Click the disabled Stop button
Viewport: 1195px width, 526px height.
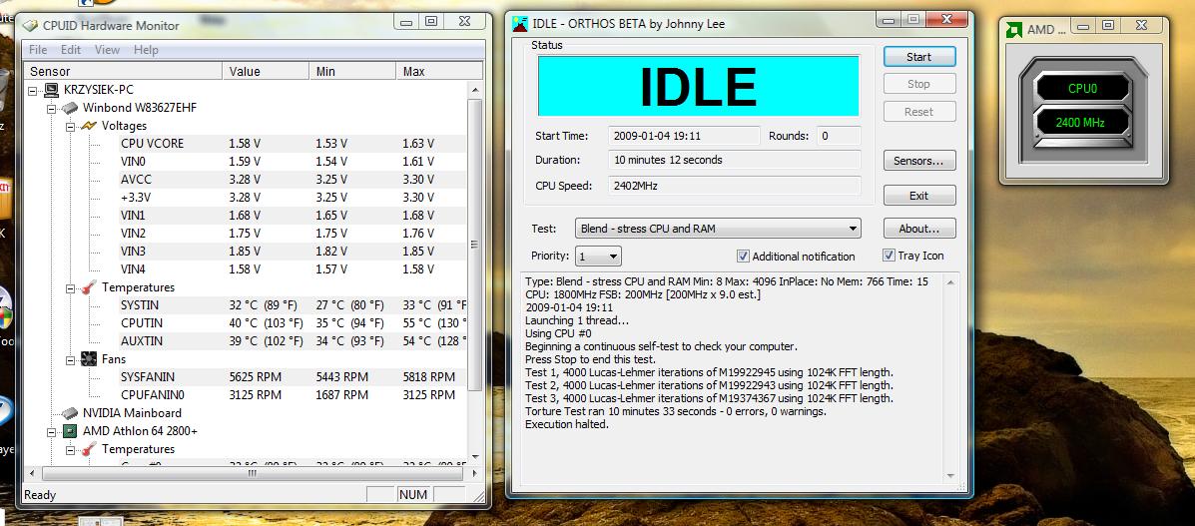pyautogui.click(x=919, y=84)
